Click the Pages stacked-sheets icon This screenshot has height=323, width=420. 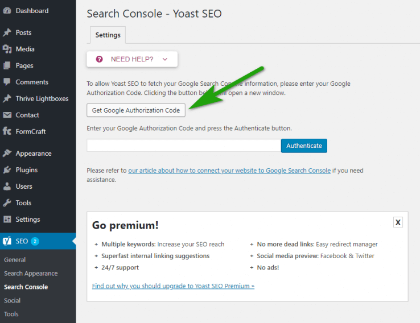pos(7,65)
